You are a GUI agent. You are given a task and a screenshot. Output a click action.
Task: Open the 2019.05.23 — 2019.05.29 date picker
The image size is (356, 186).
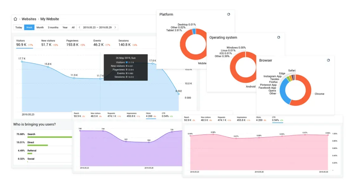coord(97,27)
